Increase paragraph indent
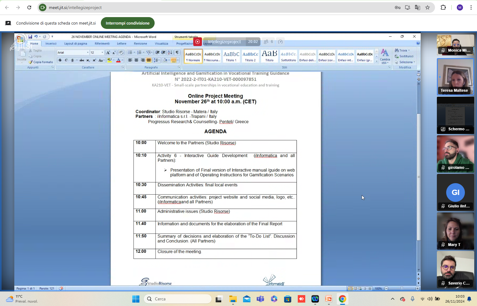This screenshot has height=306, width=477. (x=163, y=53)
